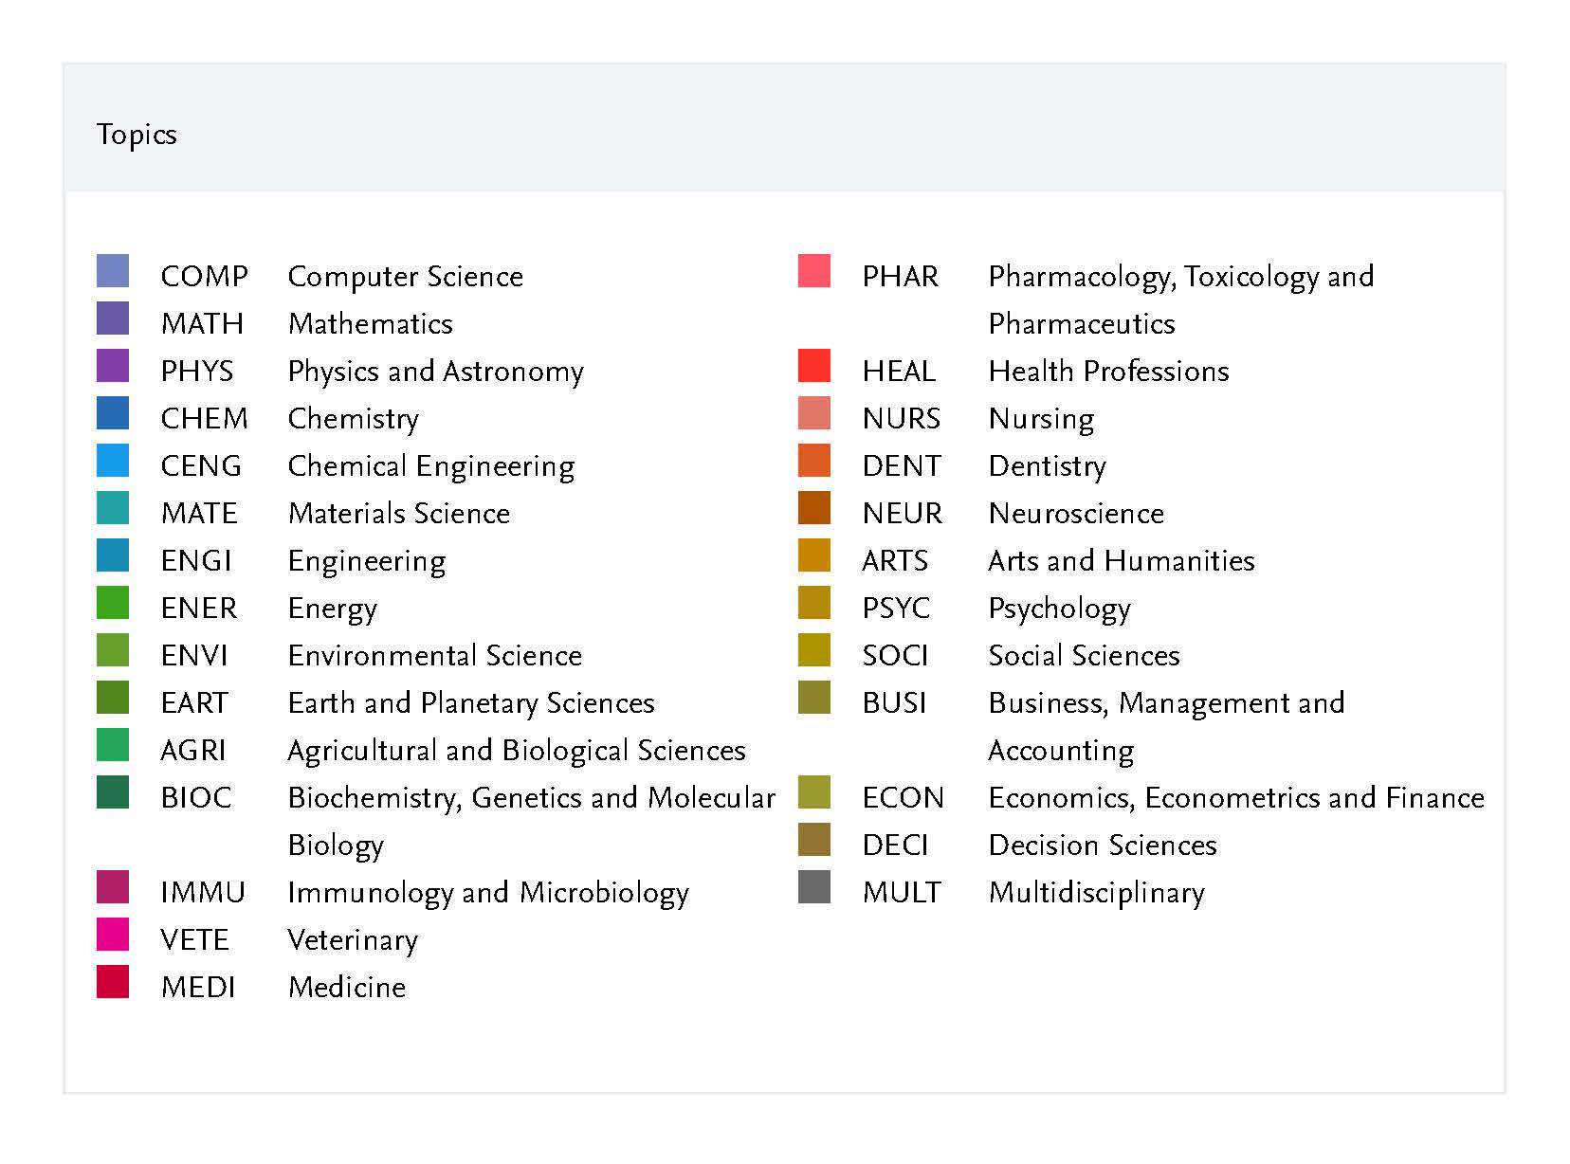Click the MATH abbreviation label
Viewport: 1570px width, 1164px height.
tap(202, 324)
